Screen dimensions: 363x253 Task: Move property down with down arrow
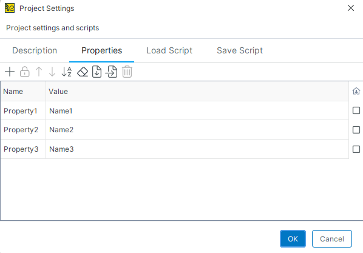52,72
